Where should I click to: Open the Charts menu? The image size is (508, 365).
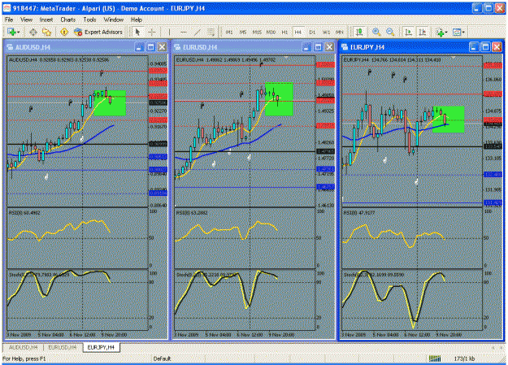tap(67, 20)
